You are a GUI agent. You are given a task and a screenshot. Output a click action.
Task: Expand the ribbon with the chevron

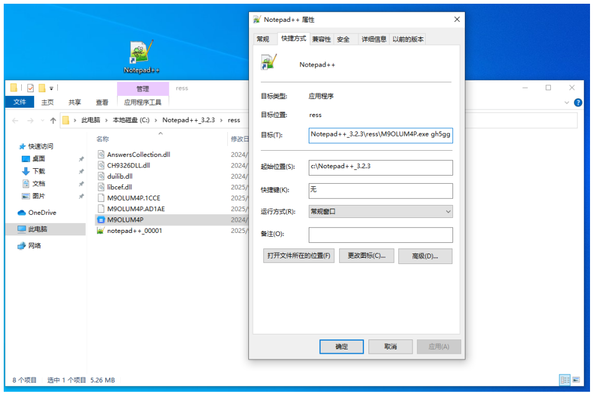click(566, 103)
